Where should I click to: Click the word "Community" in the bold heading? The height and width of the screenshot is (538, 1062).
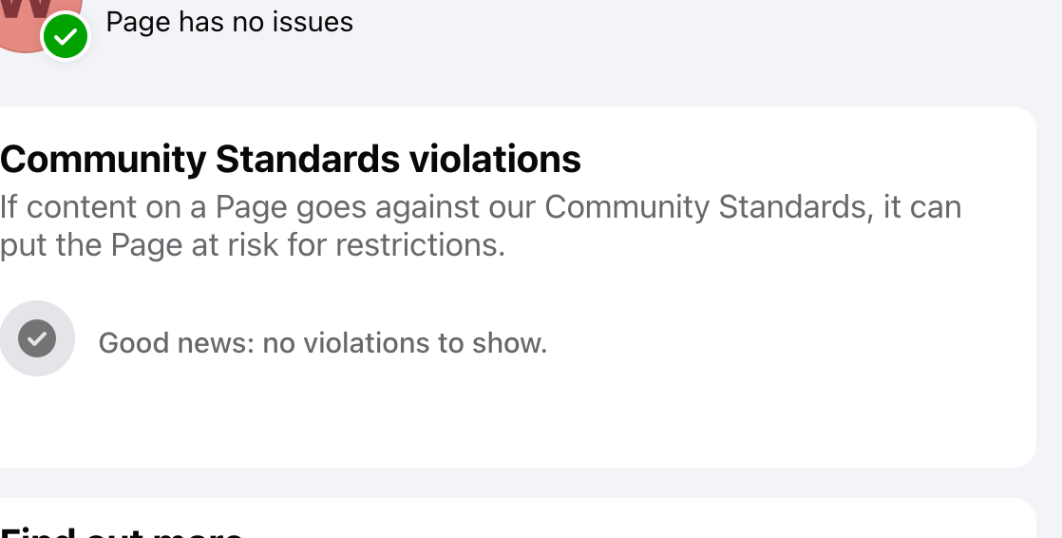(103, 160)
